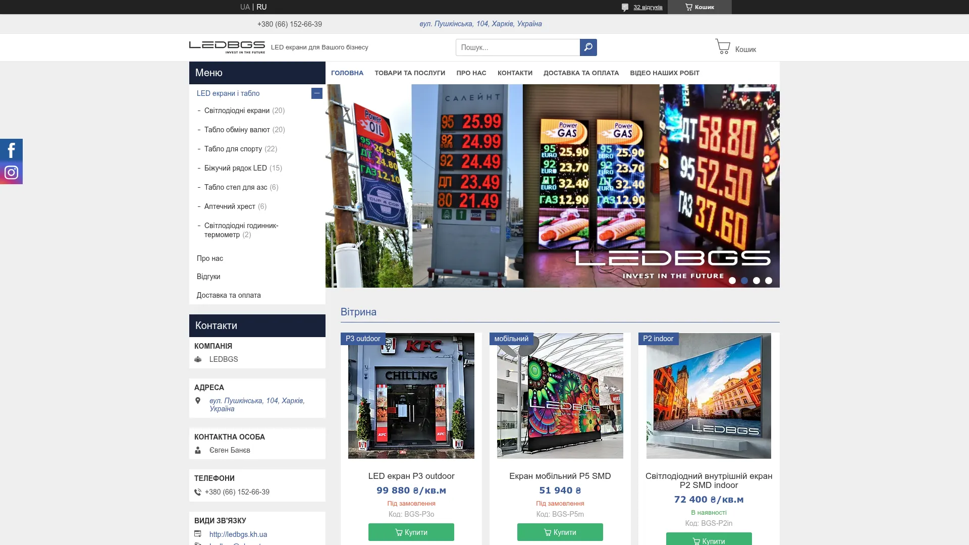Open Аптечний хрест category
Screen dimensions: 969x545
[230, 206]
